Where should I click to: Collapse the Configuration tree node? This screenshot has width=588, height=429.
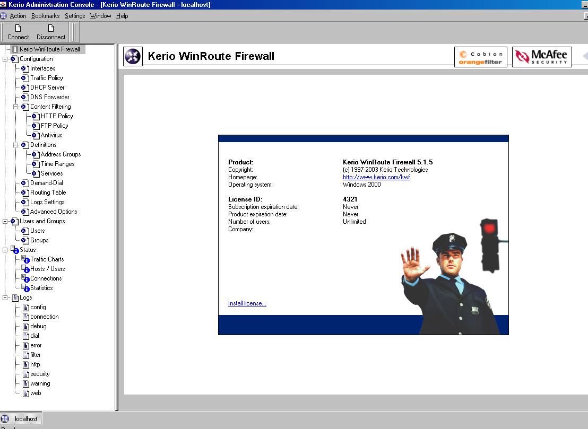[x=5, y=59]
